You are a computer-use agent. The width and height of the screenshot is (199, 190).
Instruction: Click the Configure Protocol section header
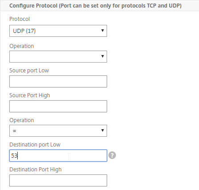click(x=96, y=6)
